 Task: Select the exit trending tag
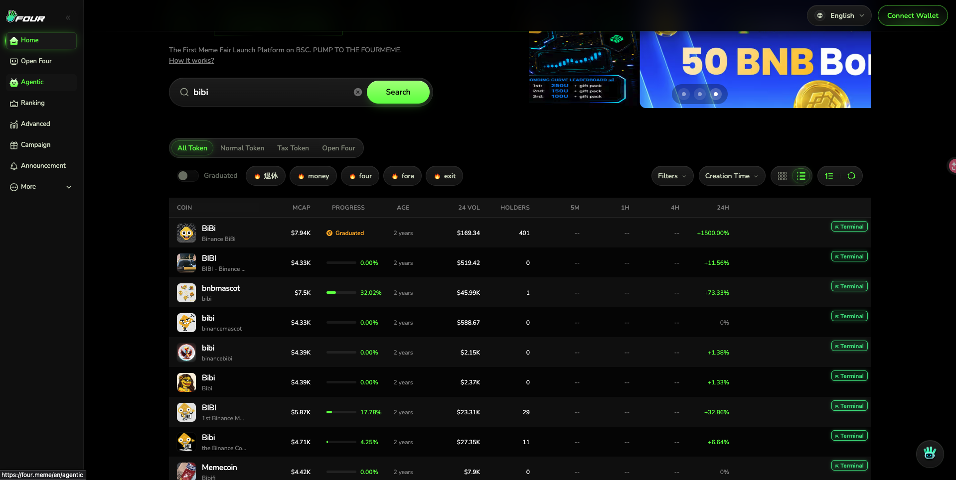pyautogui.click(x=444, y=176)
